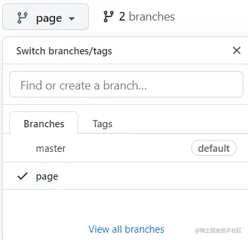
Task: Switch to the Branches tab
Action: click(x=44, y=123)
